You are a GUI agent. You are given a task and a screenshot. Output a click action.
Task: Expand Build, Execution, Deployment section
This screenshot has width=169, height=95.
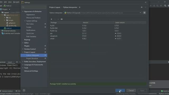pyautogui.click(x=23, y=61)
